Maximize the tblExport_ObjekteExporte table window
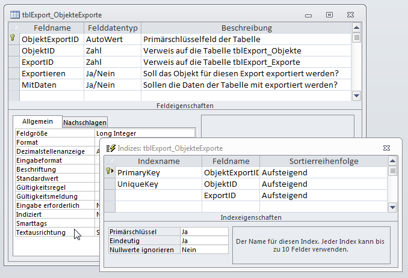The height and width of the screenshot is (278, 408). tap(329, 15)
